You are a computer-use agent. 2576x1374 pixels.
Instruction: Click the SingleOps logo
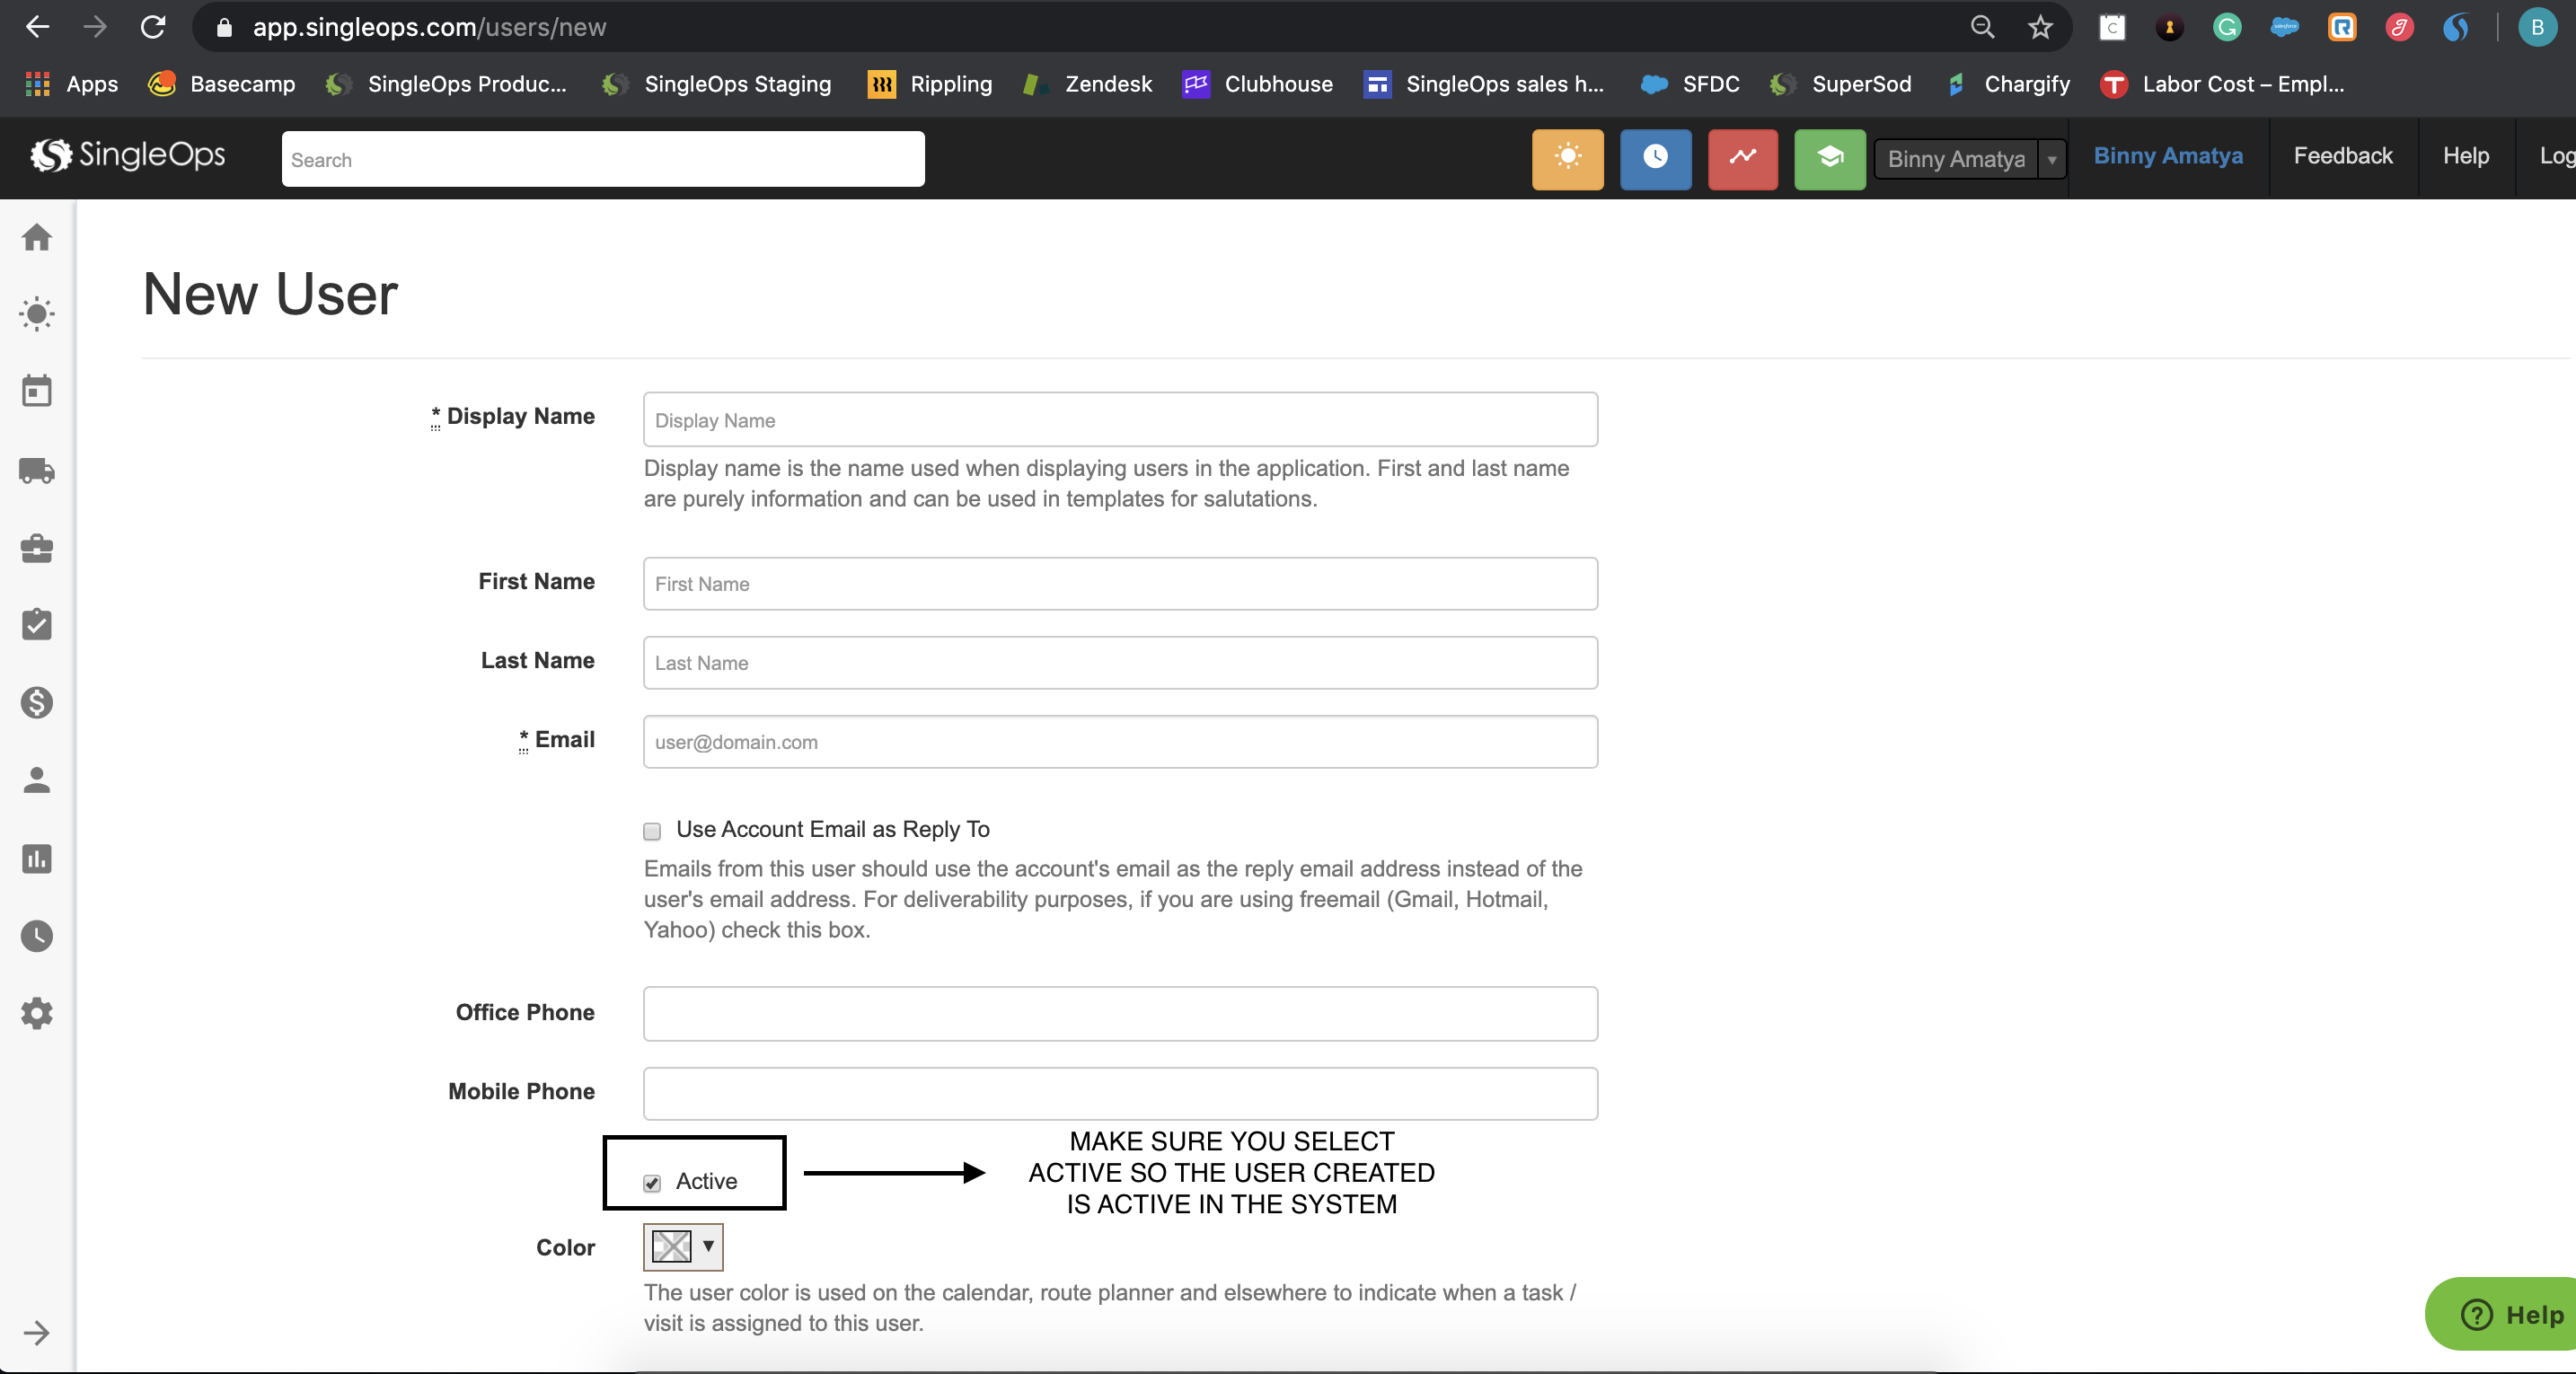pos(128,155)
